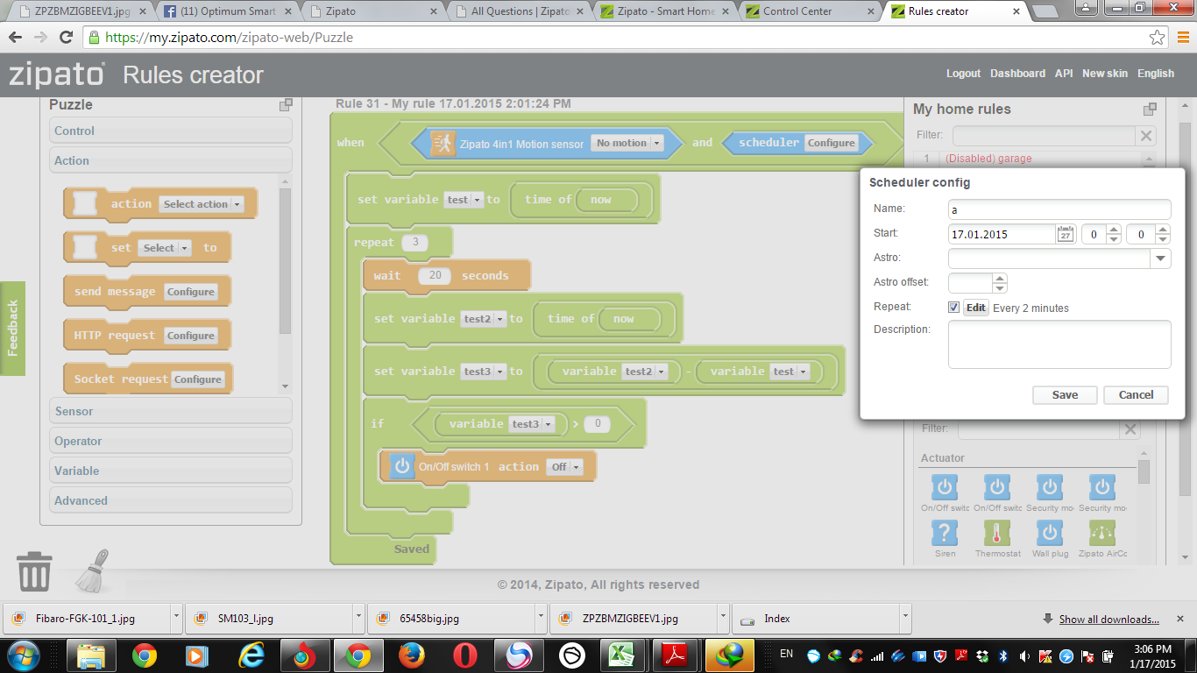The width and height of the screenshot is (1197, 673).
Task: Expand the Advanced puzzle section
Action: [x=171, y=500]
